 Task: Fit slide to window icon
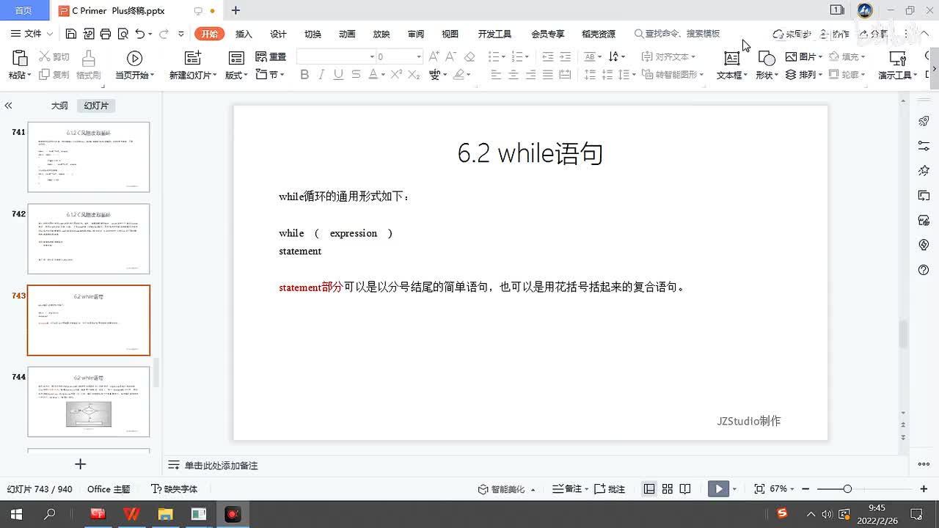(x=759, y=489)
